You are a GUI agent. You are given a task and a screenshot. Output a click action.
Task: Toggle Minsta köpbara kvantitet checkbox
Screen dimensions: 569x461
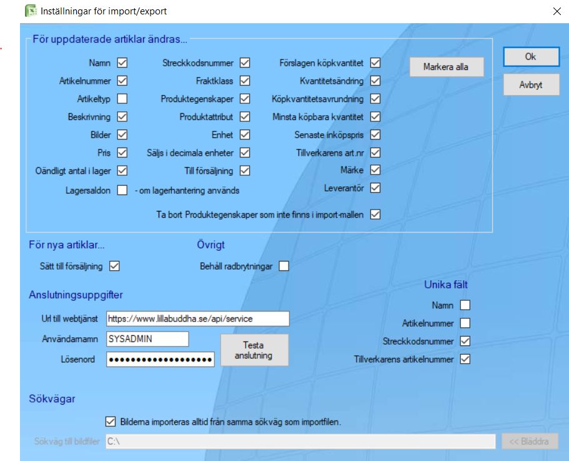pyautogui.click(x=375, y=116)
